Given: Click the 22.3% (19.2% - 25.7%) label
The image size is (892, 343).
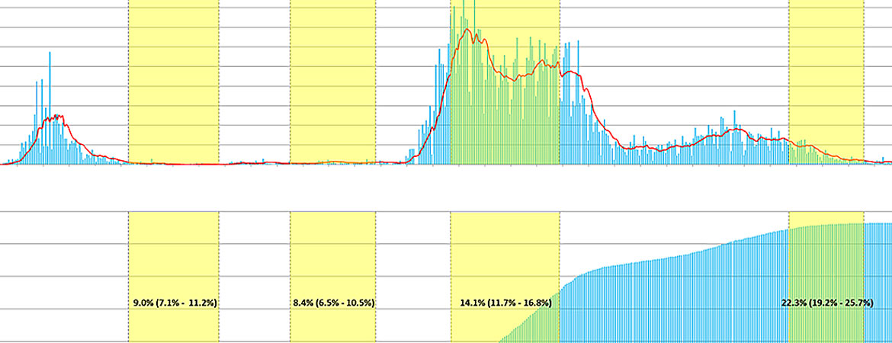Looking at the screenshot, I should (826, 303).
